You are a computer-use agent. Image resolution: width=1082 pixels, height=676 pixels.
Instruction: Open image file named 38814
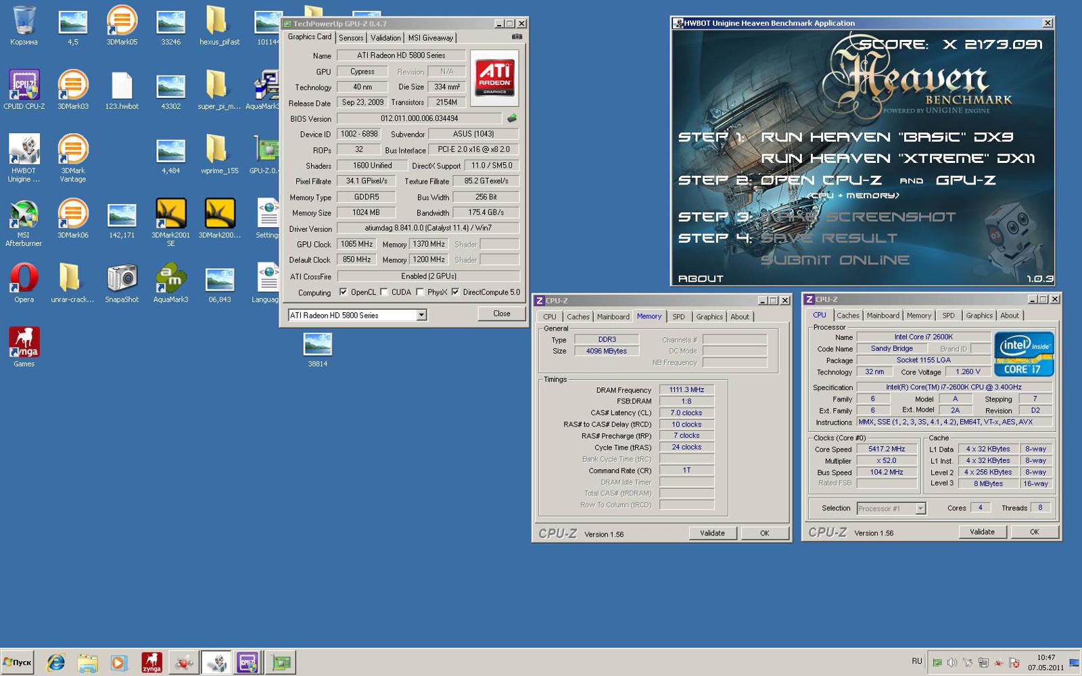click(318, 349)
